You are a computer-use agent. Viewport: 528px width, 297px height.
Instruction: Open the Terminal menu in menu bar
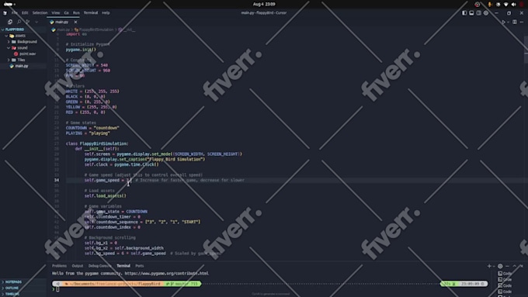click(x=91, y=12)
